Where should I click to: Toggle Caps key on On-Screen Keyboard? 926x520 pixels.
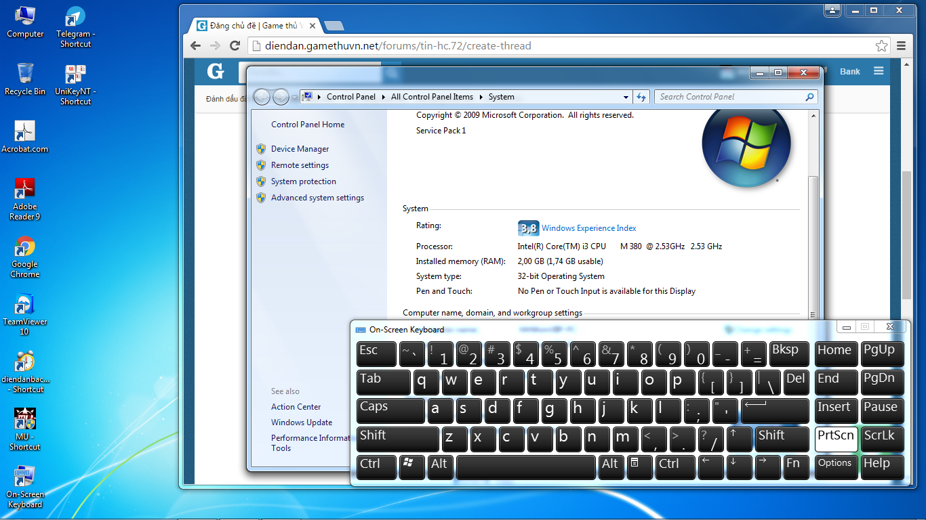click(390, 410)
